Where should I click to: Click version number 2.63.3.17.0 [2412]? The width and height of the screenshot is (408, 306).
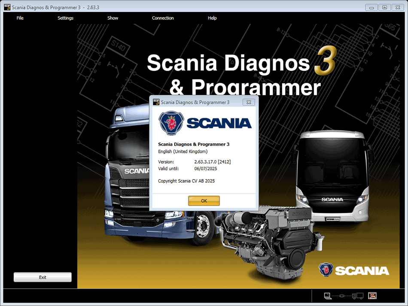pos(212,162)
